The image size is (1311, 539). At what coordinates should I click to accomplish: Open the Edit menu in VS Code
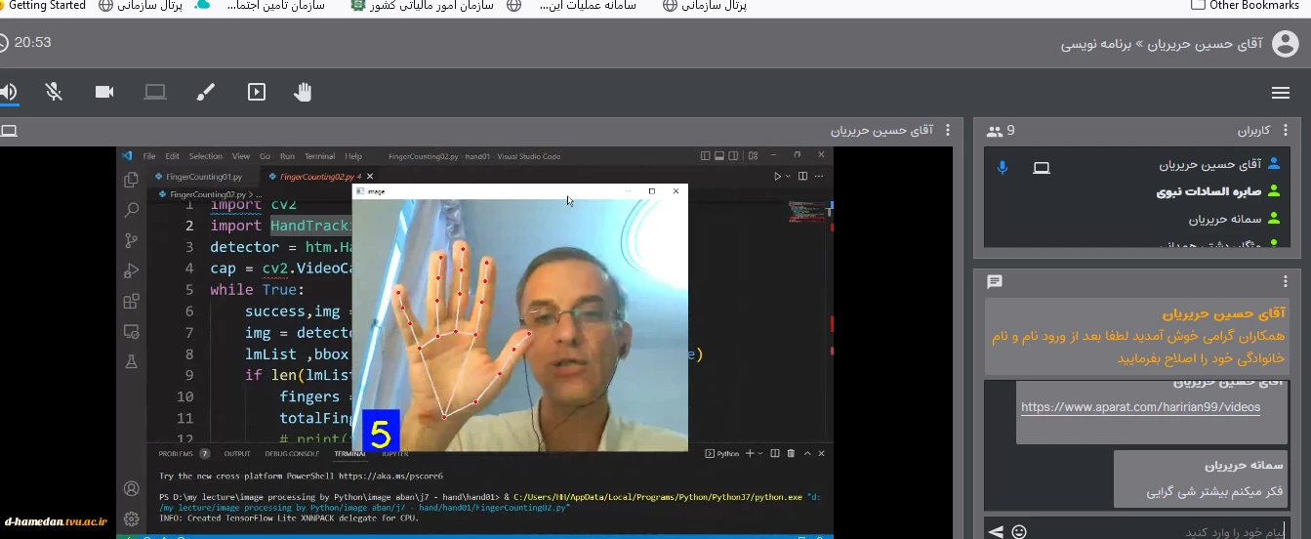[172, 156]
